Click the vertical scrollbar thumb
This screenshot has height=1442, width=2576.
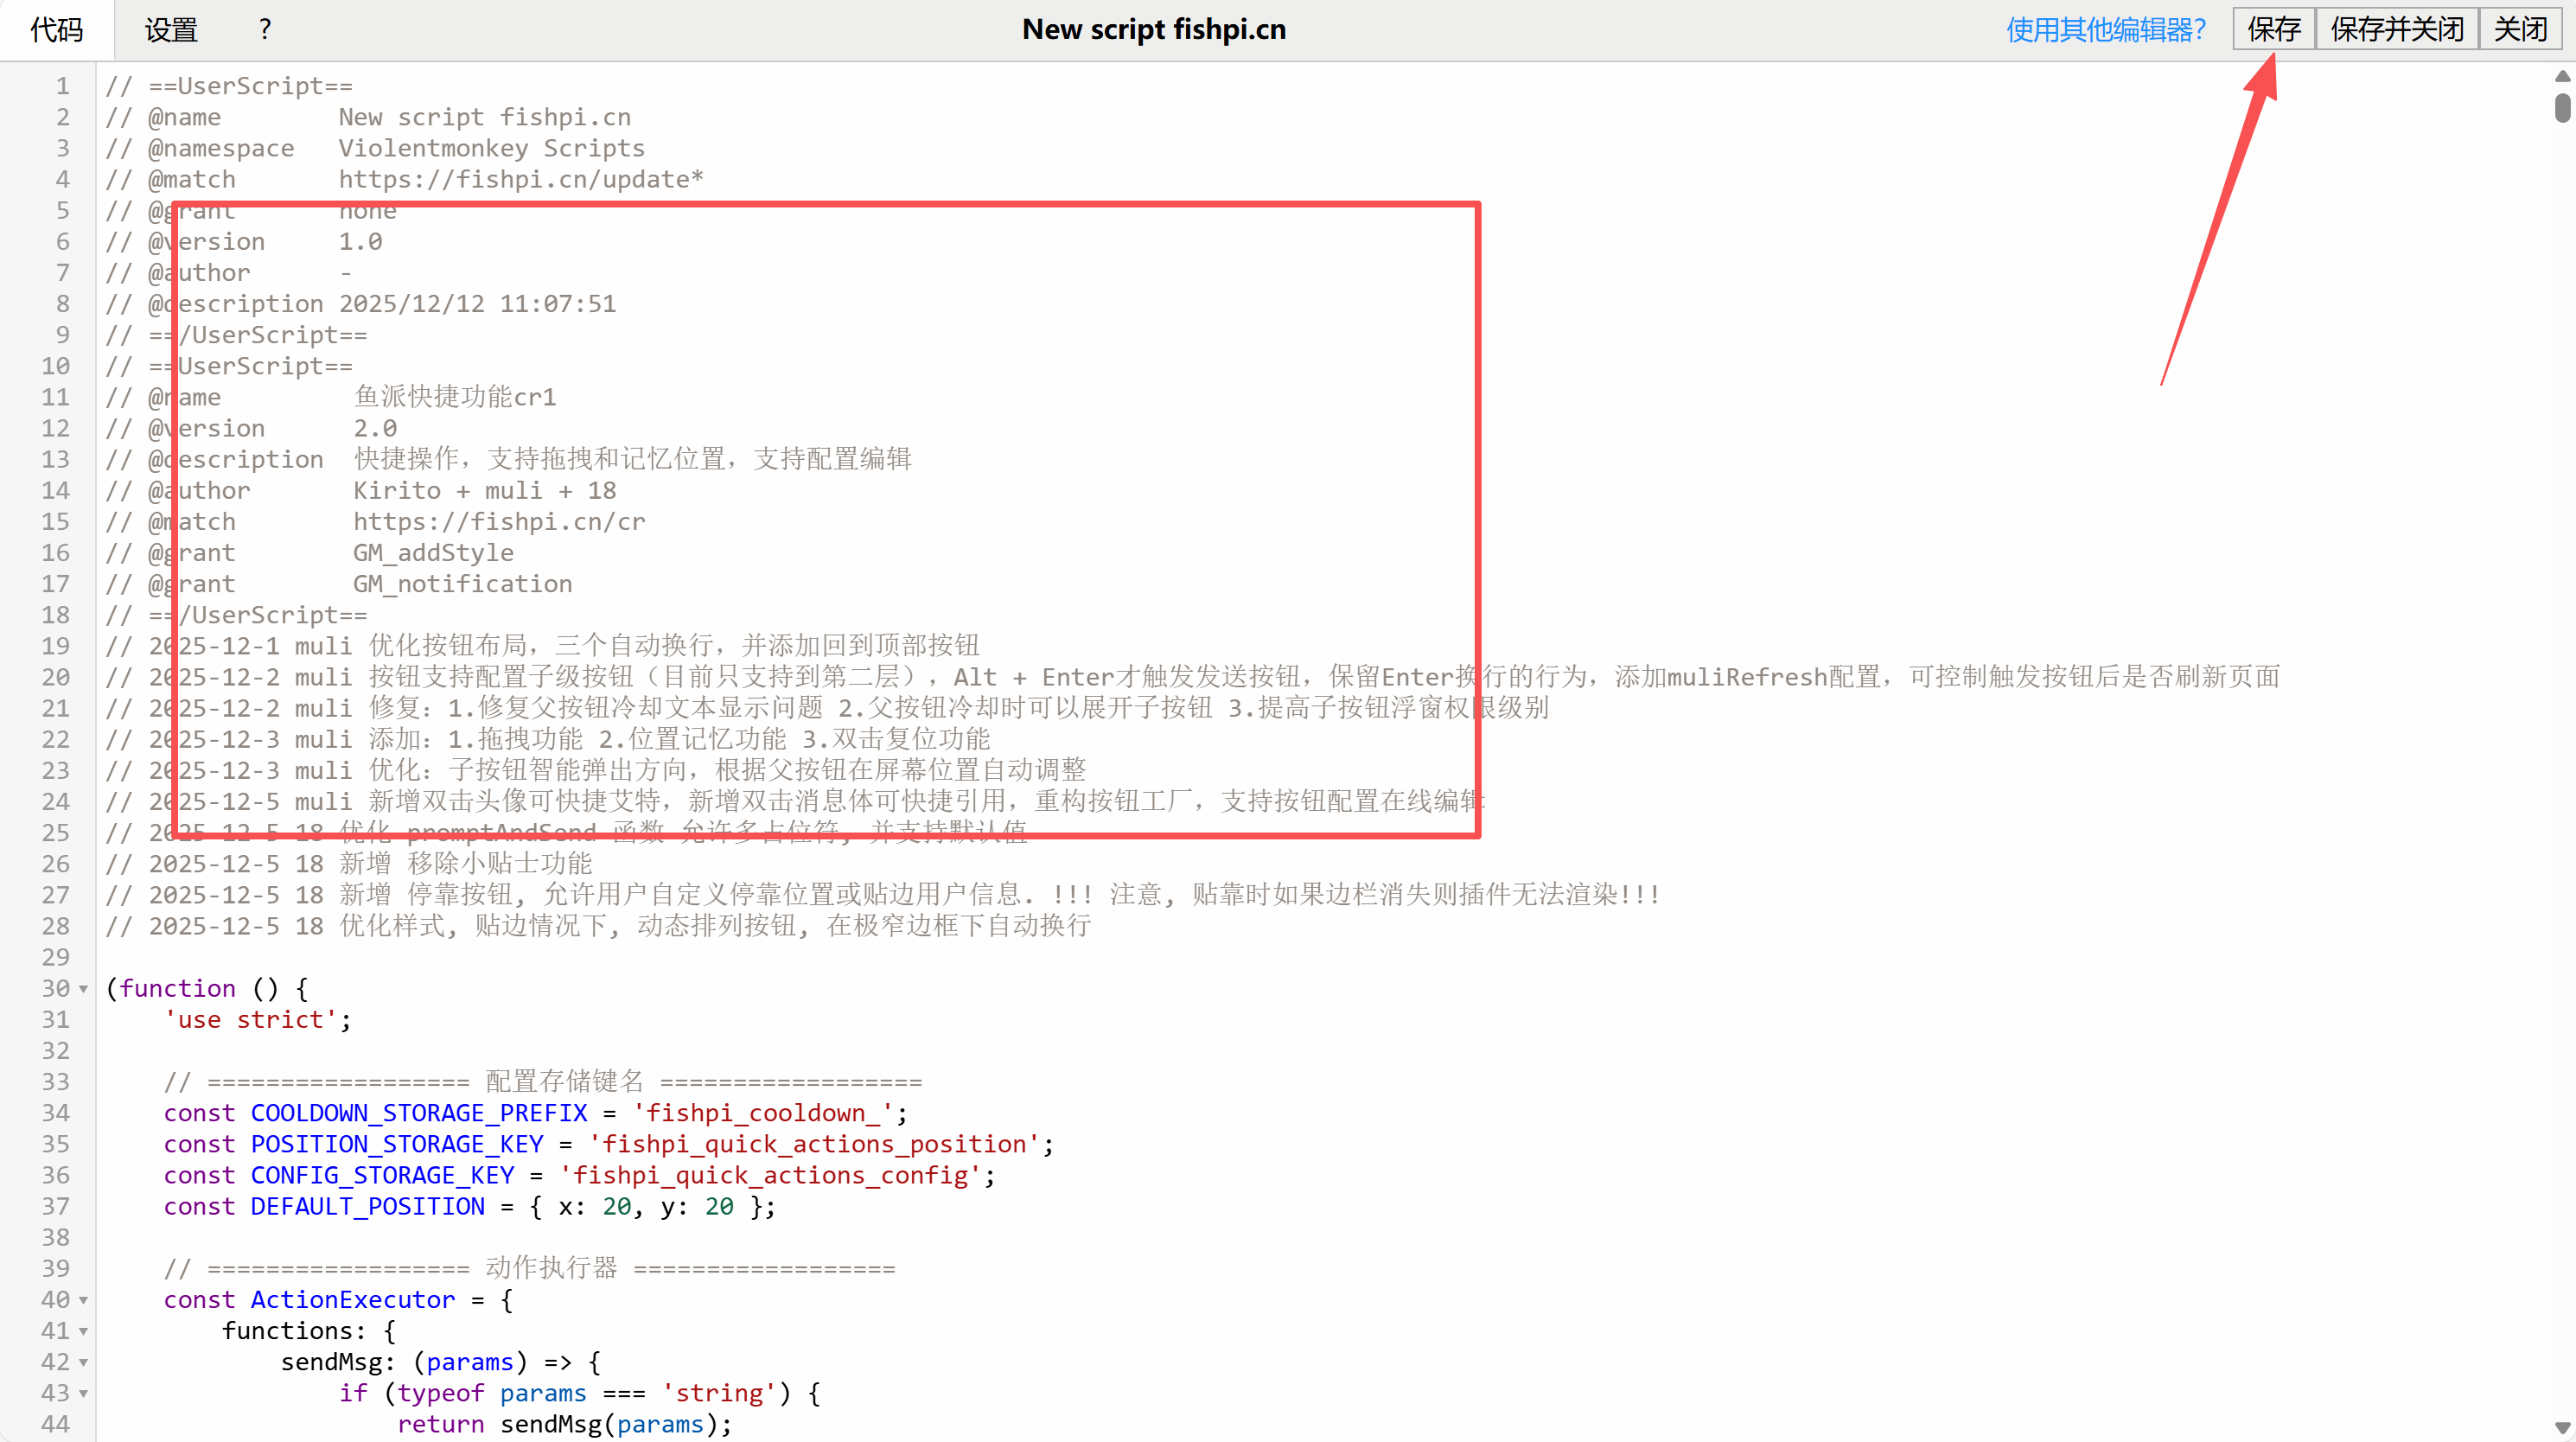click(x=2562, y=107)
